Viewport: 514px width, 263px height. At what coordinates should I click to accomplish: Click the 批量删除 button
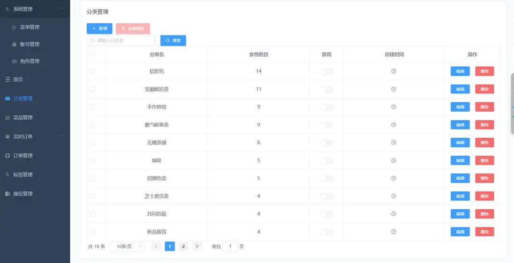[133, 28]
